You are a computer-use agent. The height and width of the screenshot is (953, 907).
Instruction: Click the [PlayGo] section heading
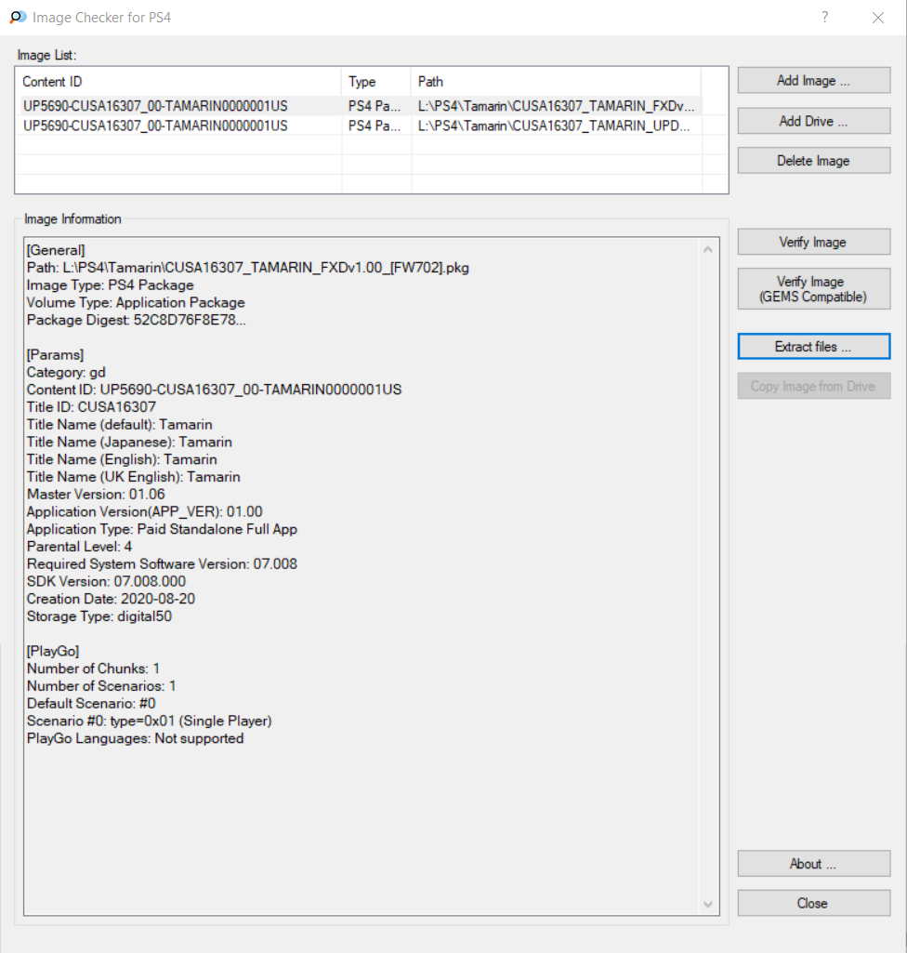pyautogui.click(x=53, y=651)
